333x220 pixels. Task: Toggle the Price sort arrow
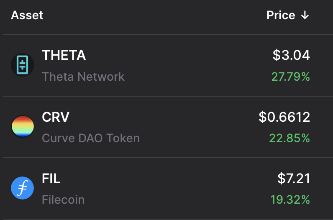click(305, 15)
